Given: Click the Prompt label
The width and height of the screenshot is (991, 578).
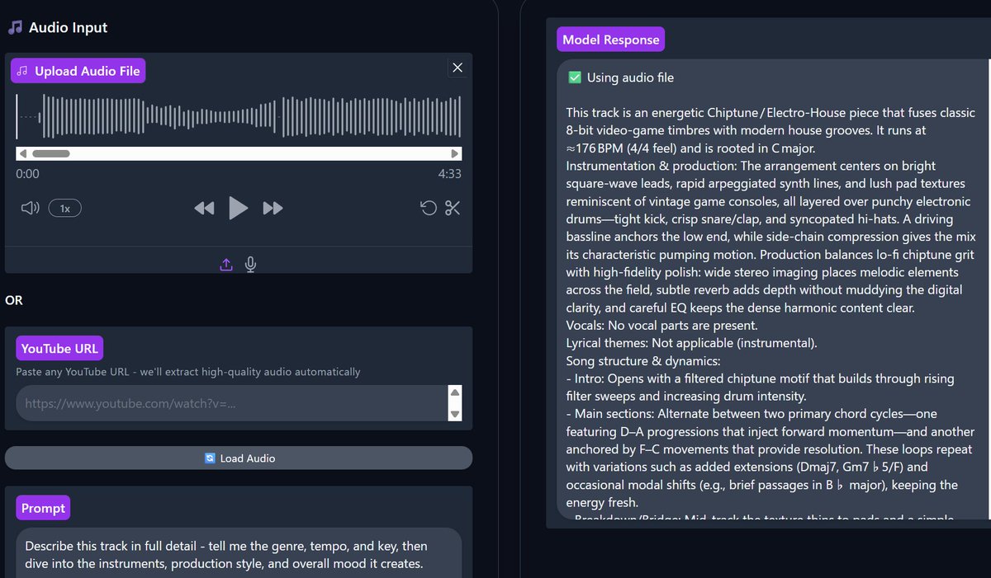Looking at the screenshot, I should point(43,508).
